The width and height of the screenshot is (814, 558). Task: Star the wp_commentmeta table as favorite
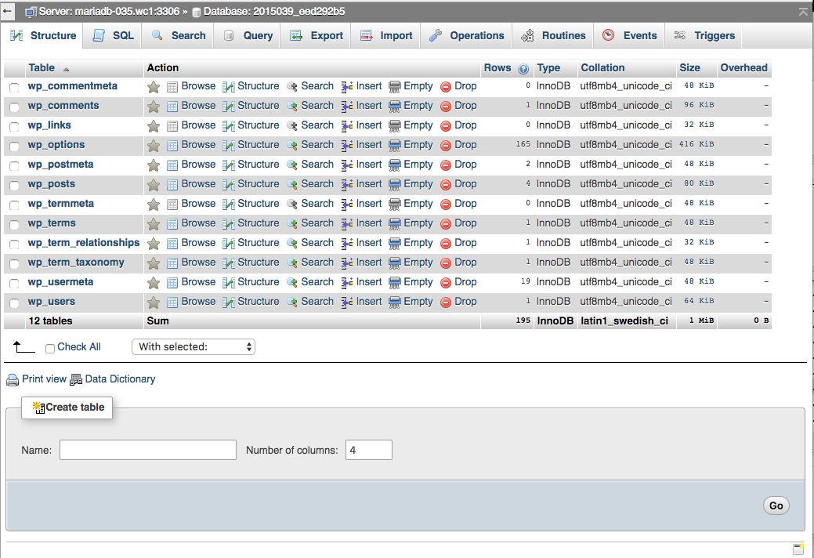point(153,87)
